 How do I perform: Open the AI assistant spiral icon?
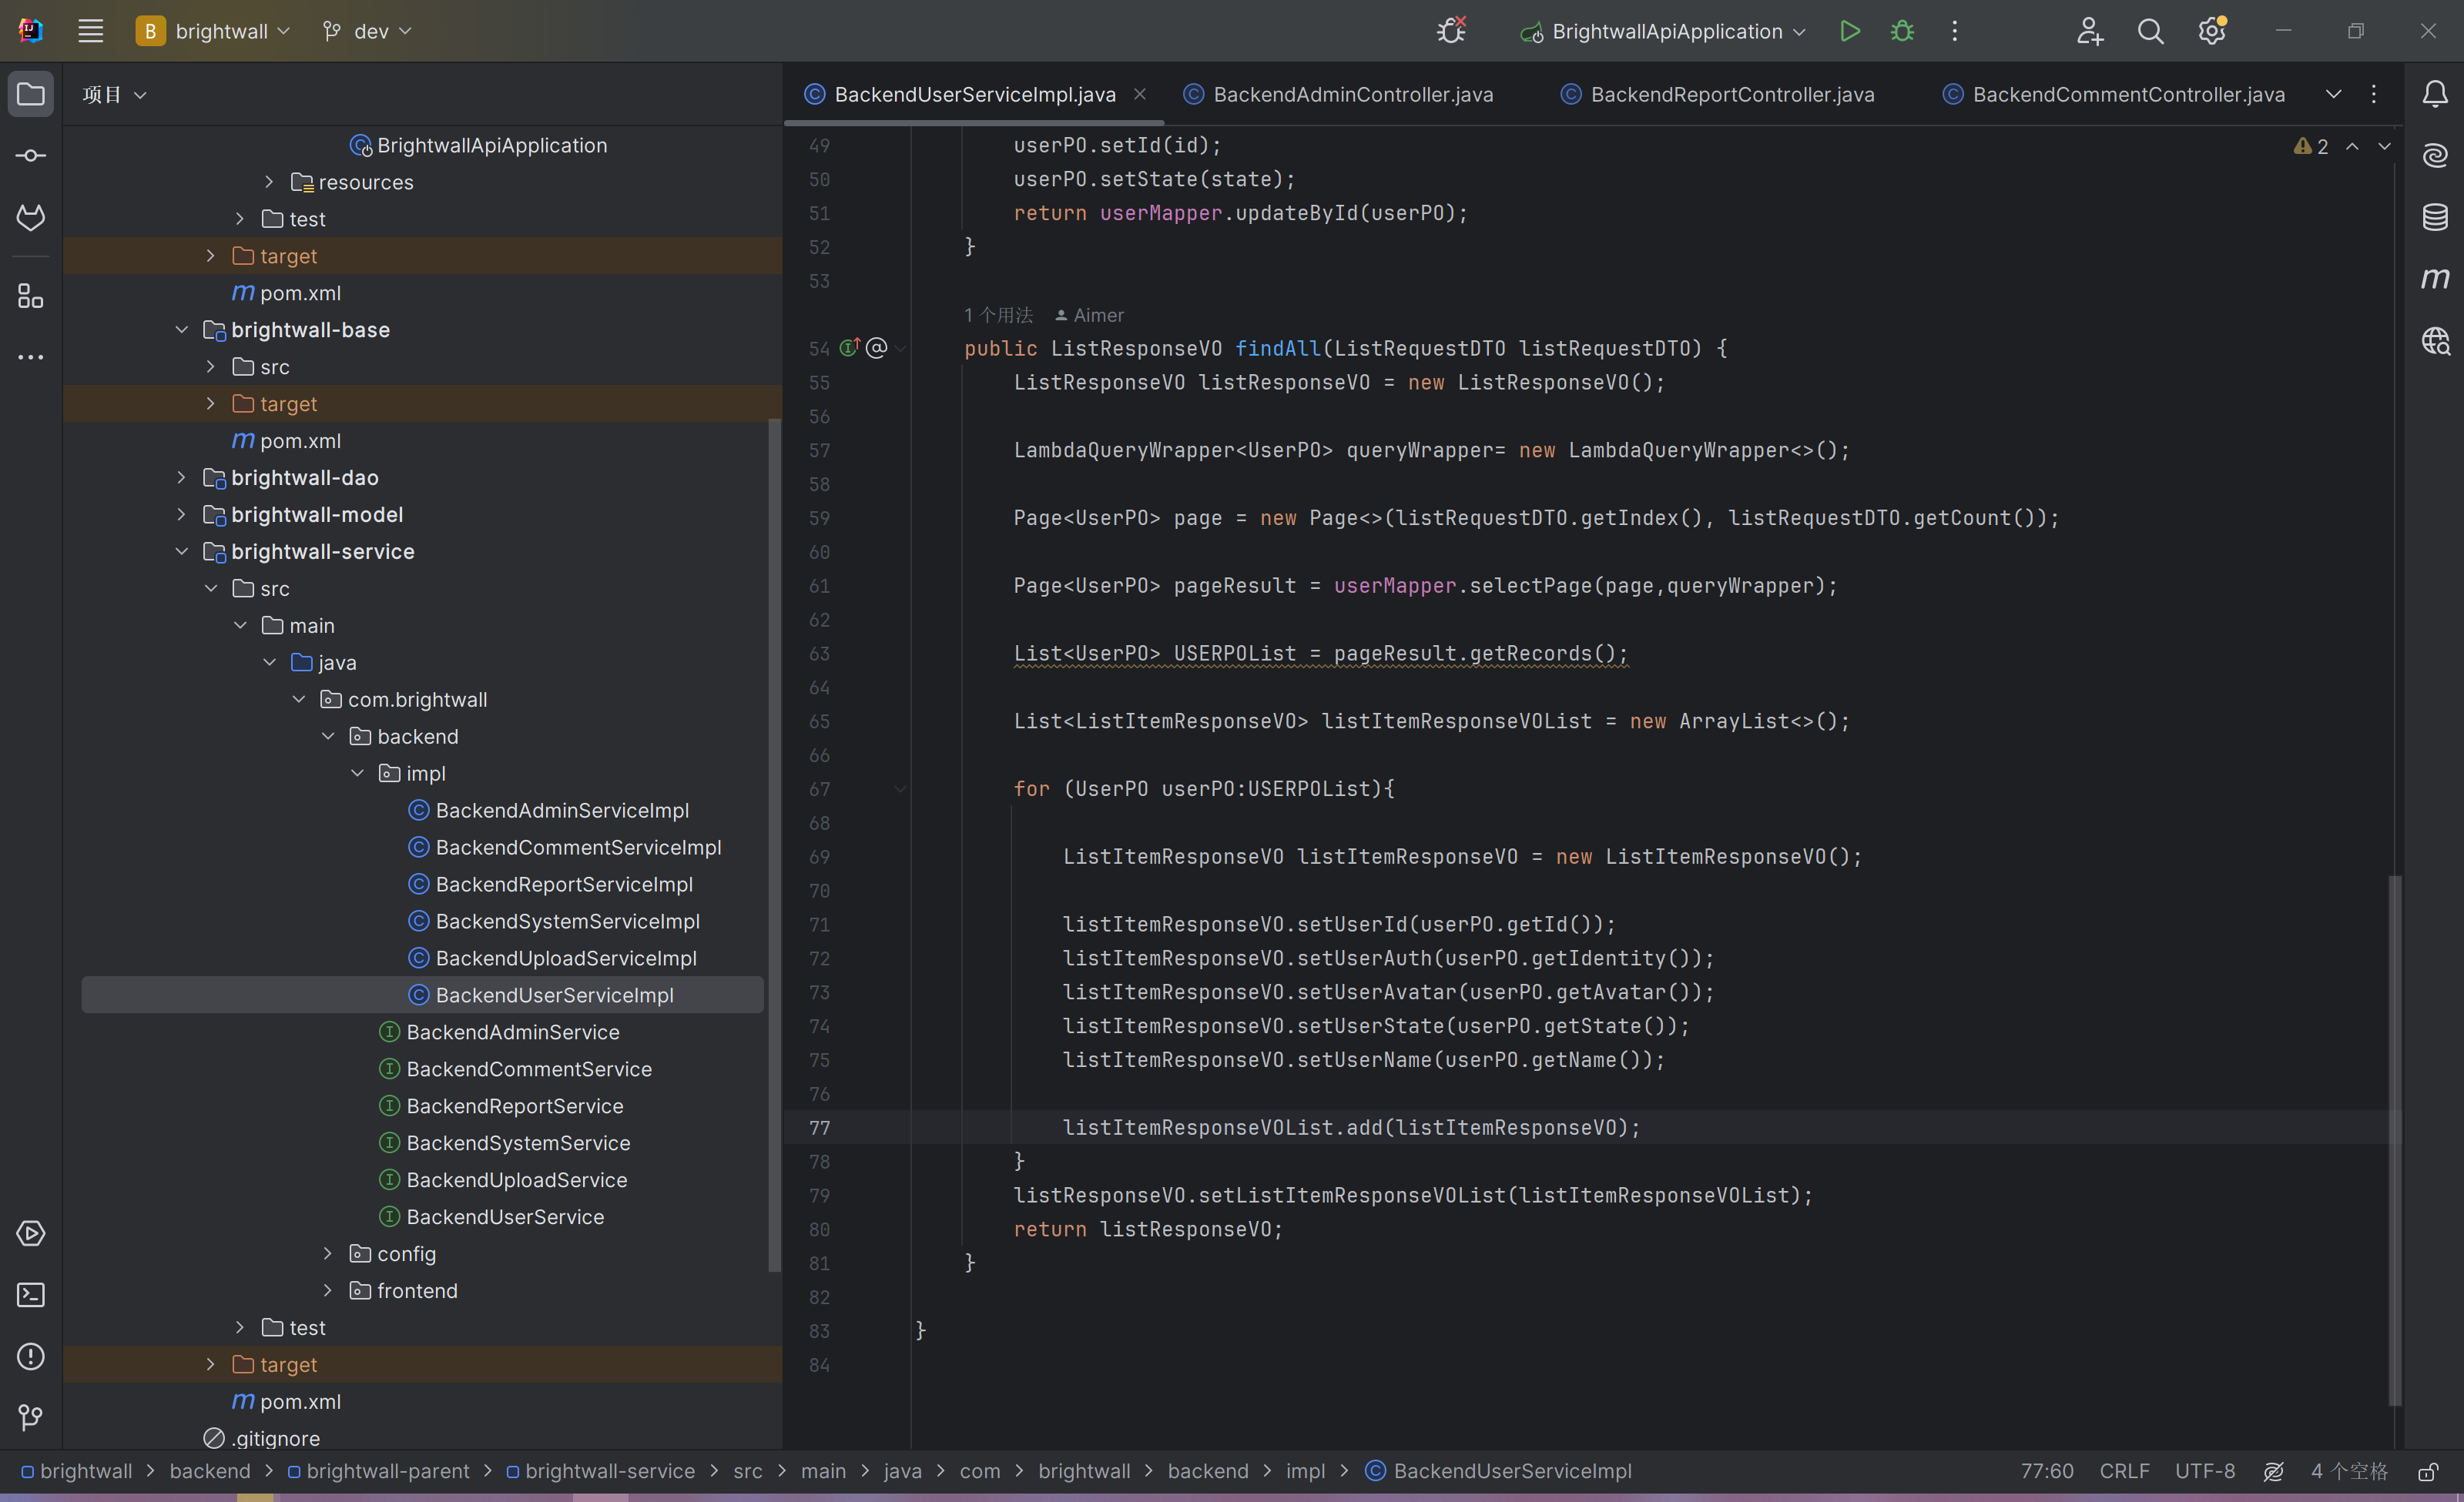(x=2435, y=156)
